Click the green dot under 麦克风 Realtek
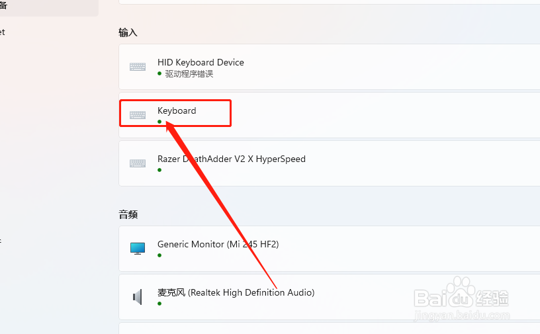The height and width of the screenshot is (334, 540). 159,304
